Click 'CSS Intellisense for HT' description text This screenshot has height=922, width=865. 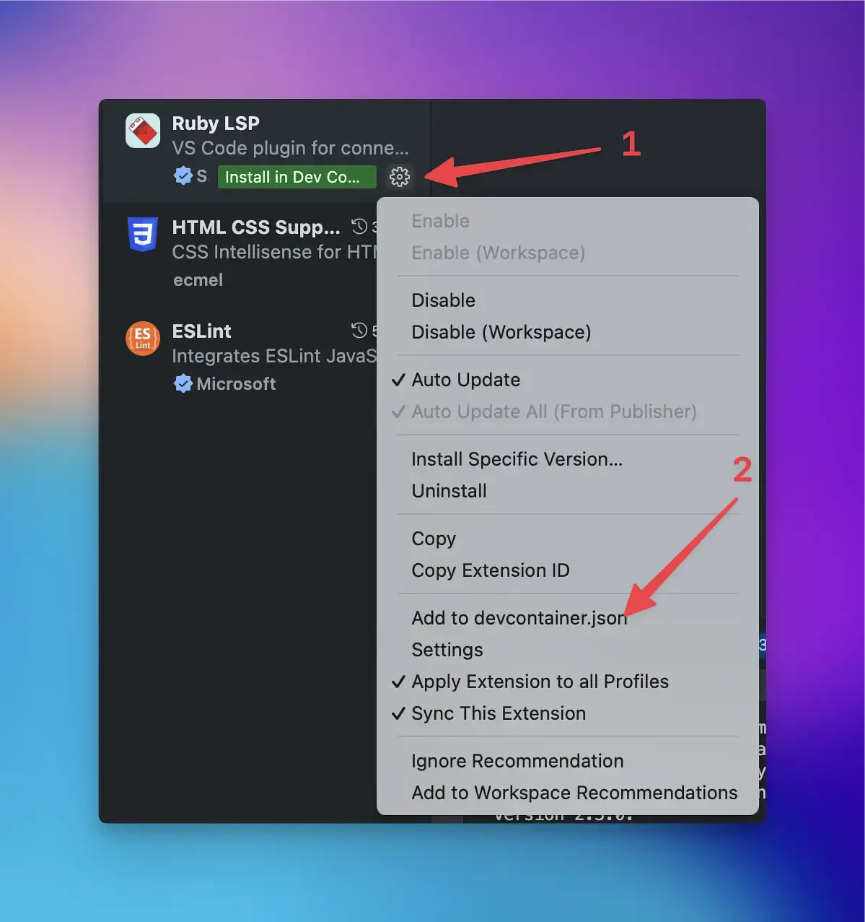click(x=274, y=252)
